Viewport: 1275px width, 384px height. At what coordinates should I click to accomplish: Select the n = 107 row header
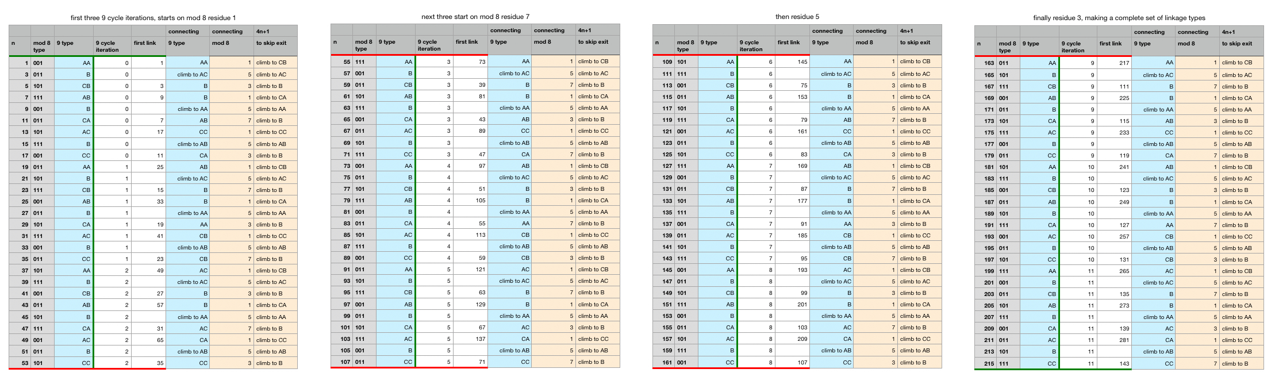(x=341, y=362)
